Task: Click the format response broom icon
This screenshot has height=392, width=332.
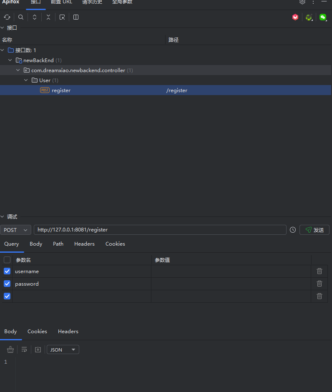Action: (x=10, y=349)
